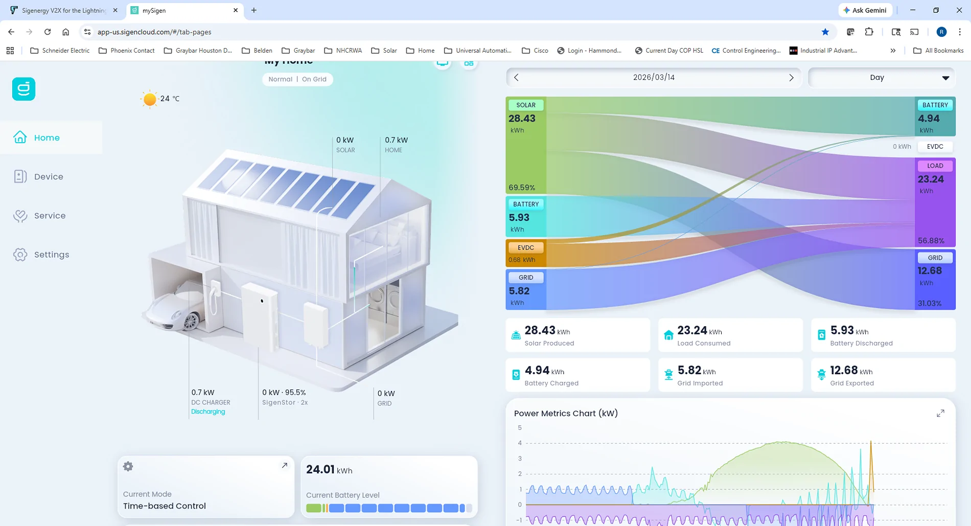Open the Service section in sidebar
971x526 pixels.
[x=50, y=216]
